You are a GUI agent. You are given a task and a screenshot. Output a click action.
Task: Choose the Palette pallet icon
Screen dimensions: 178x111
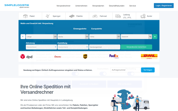[72, 16]
